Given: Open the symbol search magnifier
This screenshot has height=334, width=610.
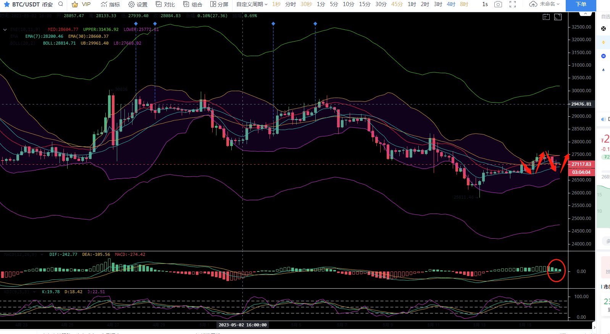Looking at the screenshot, I should pyautogui.click(x=61, y=4).
